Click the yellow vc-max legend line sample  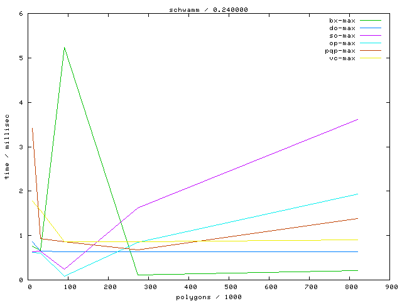(x=371, y=58)
